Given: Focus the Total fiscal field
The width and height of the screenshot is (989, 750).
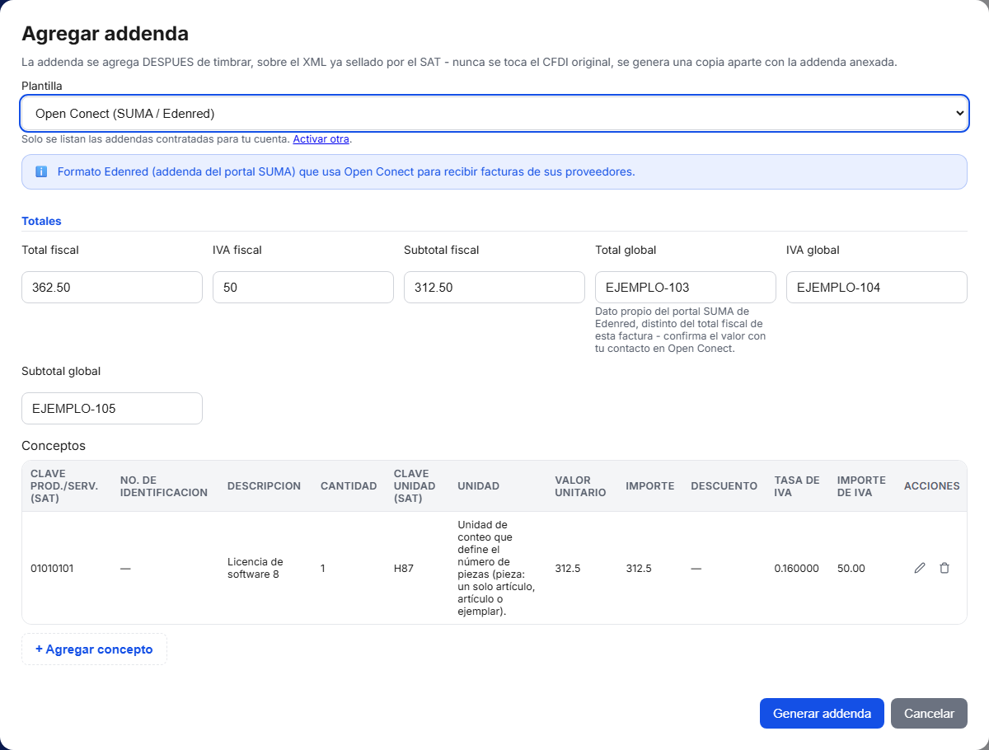Looking at the screenshot, I should 112,288.
